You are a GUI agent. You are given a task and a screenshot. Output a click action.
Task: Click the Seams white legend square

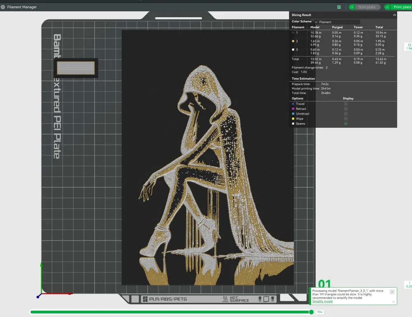click(x=293, y=124)
